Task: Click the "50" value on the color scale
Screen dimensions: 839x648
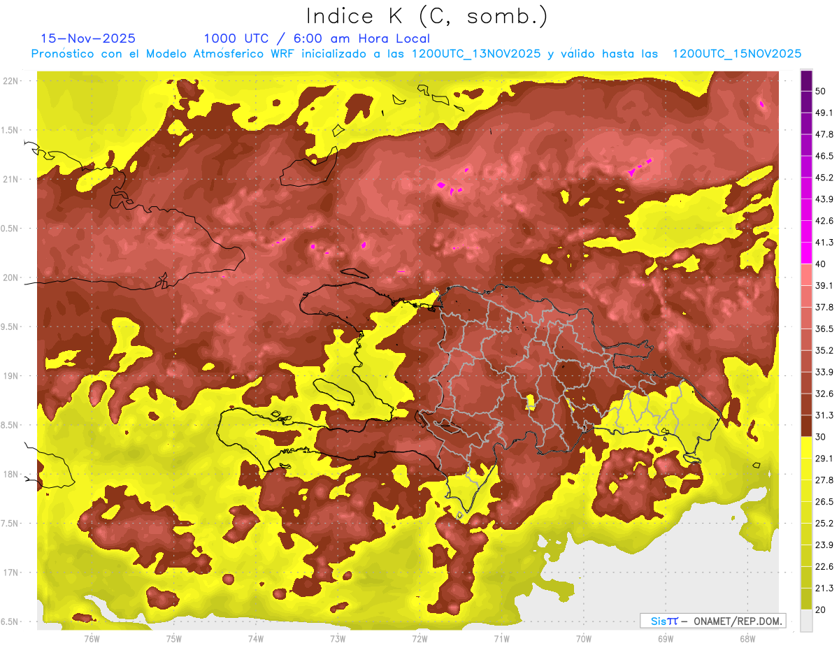Action: coord(822,92)
